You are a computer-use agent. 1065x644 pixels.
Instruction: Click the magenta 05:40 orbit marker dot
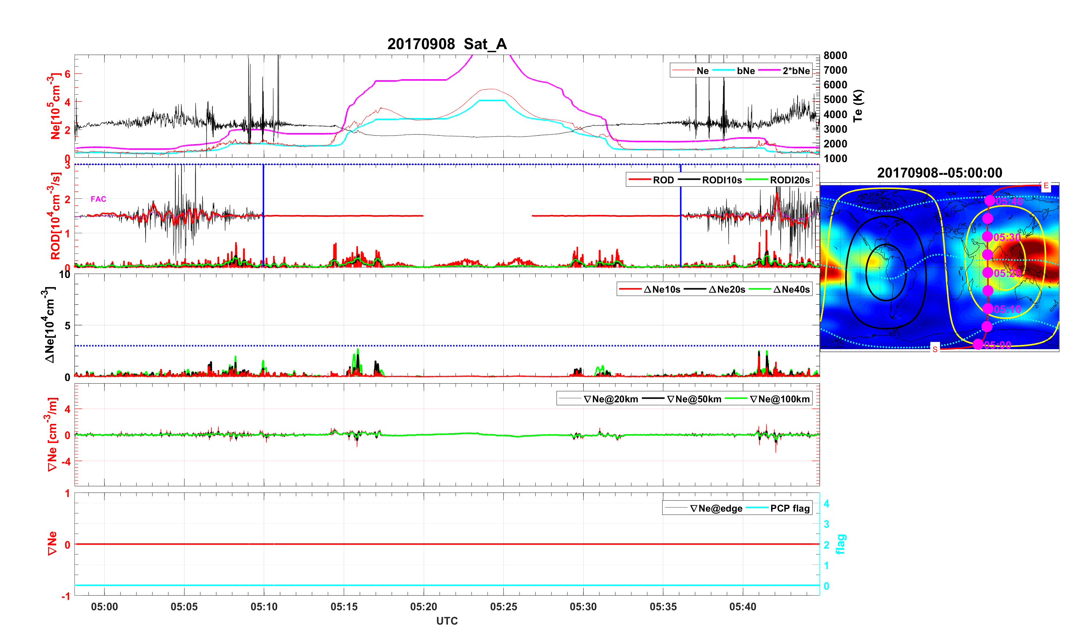tap(989, 201)
